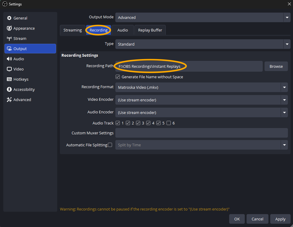Expand the Video Encoder dropdown
Viewport: 293px width, 227px height.
pyautogui.click(x=201, y=100)
